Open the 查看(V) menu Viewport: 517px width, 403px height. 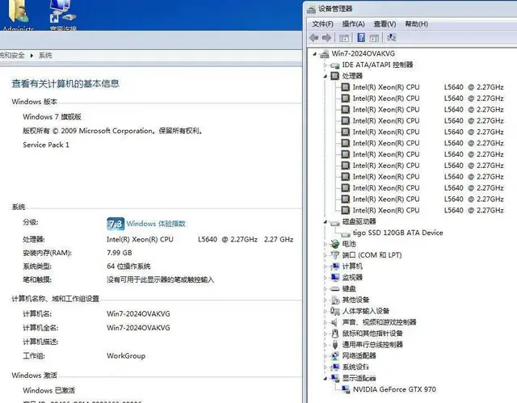pyautogui.click(x=385, y=24)
